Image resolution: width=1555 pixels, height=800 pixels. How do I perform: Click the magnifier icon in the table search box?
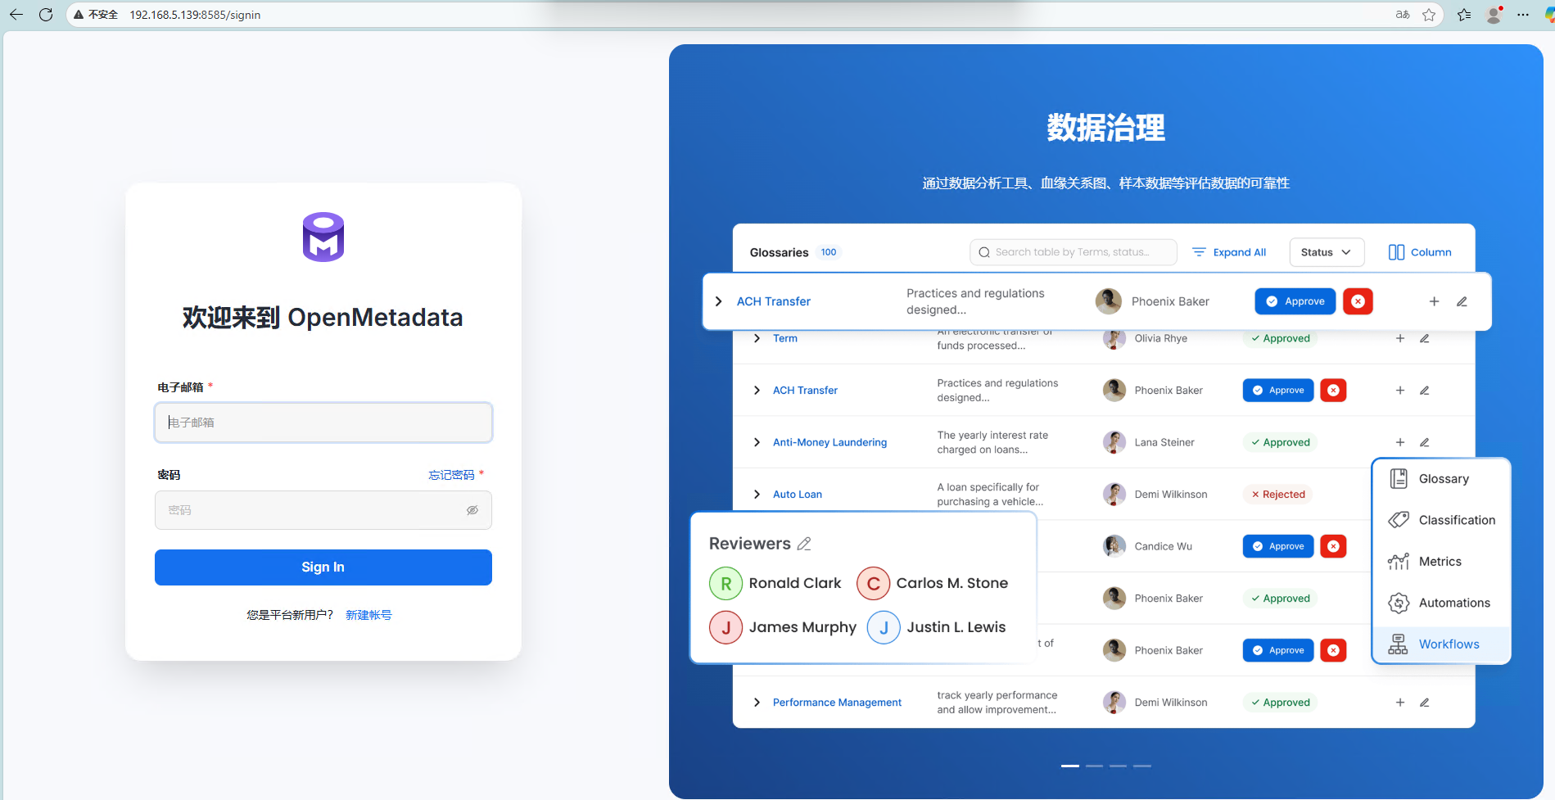[x=984, y=252]
